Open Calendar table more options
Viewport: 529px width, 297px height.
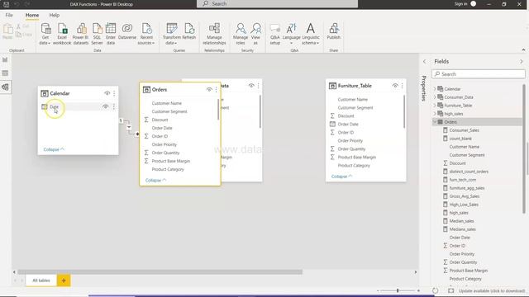pyautogui.click(x=114, y=93)
